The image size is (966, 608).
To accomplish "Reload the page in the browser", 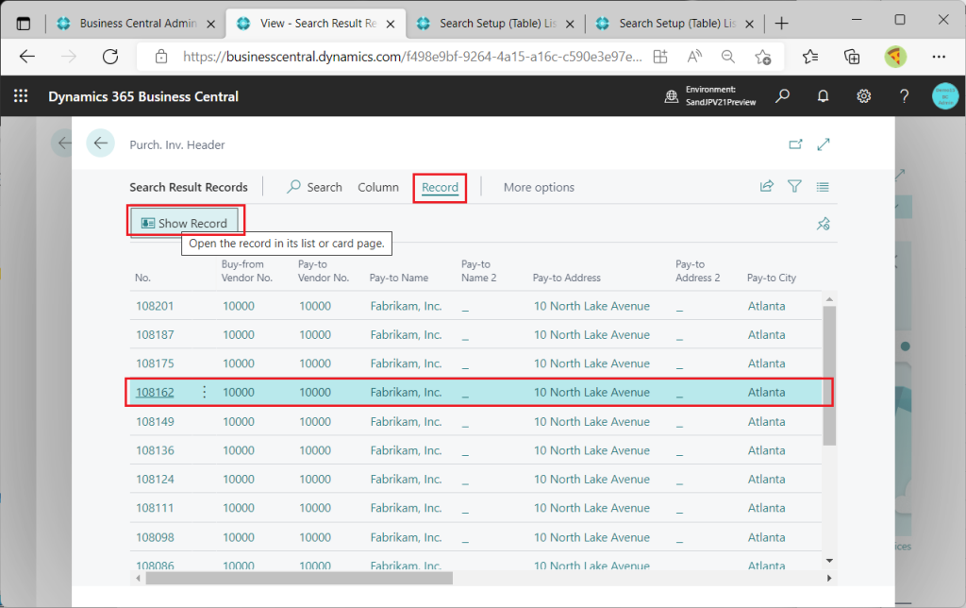I will [110, 57].
